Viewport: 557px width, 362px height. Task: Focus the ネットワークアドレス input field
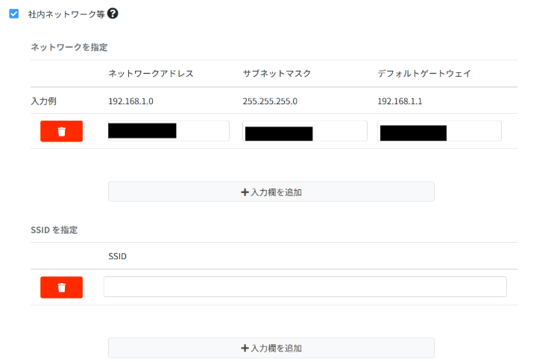tap(203, 131)
